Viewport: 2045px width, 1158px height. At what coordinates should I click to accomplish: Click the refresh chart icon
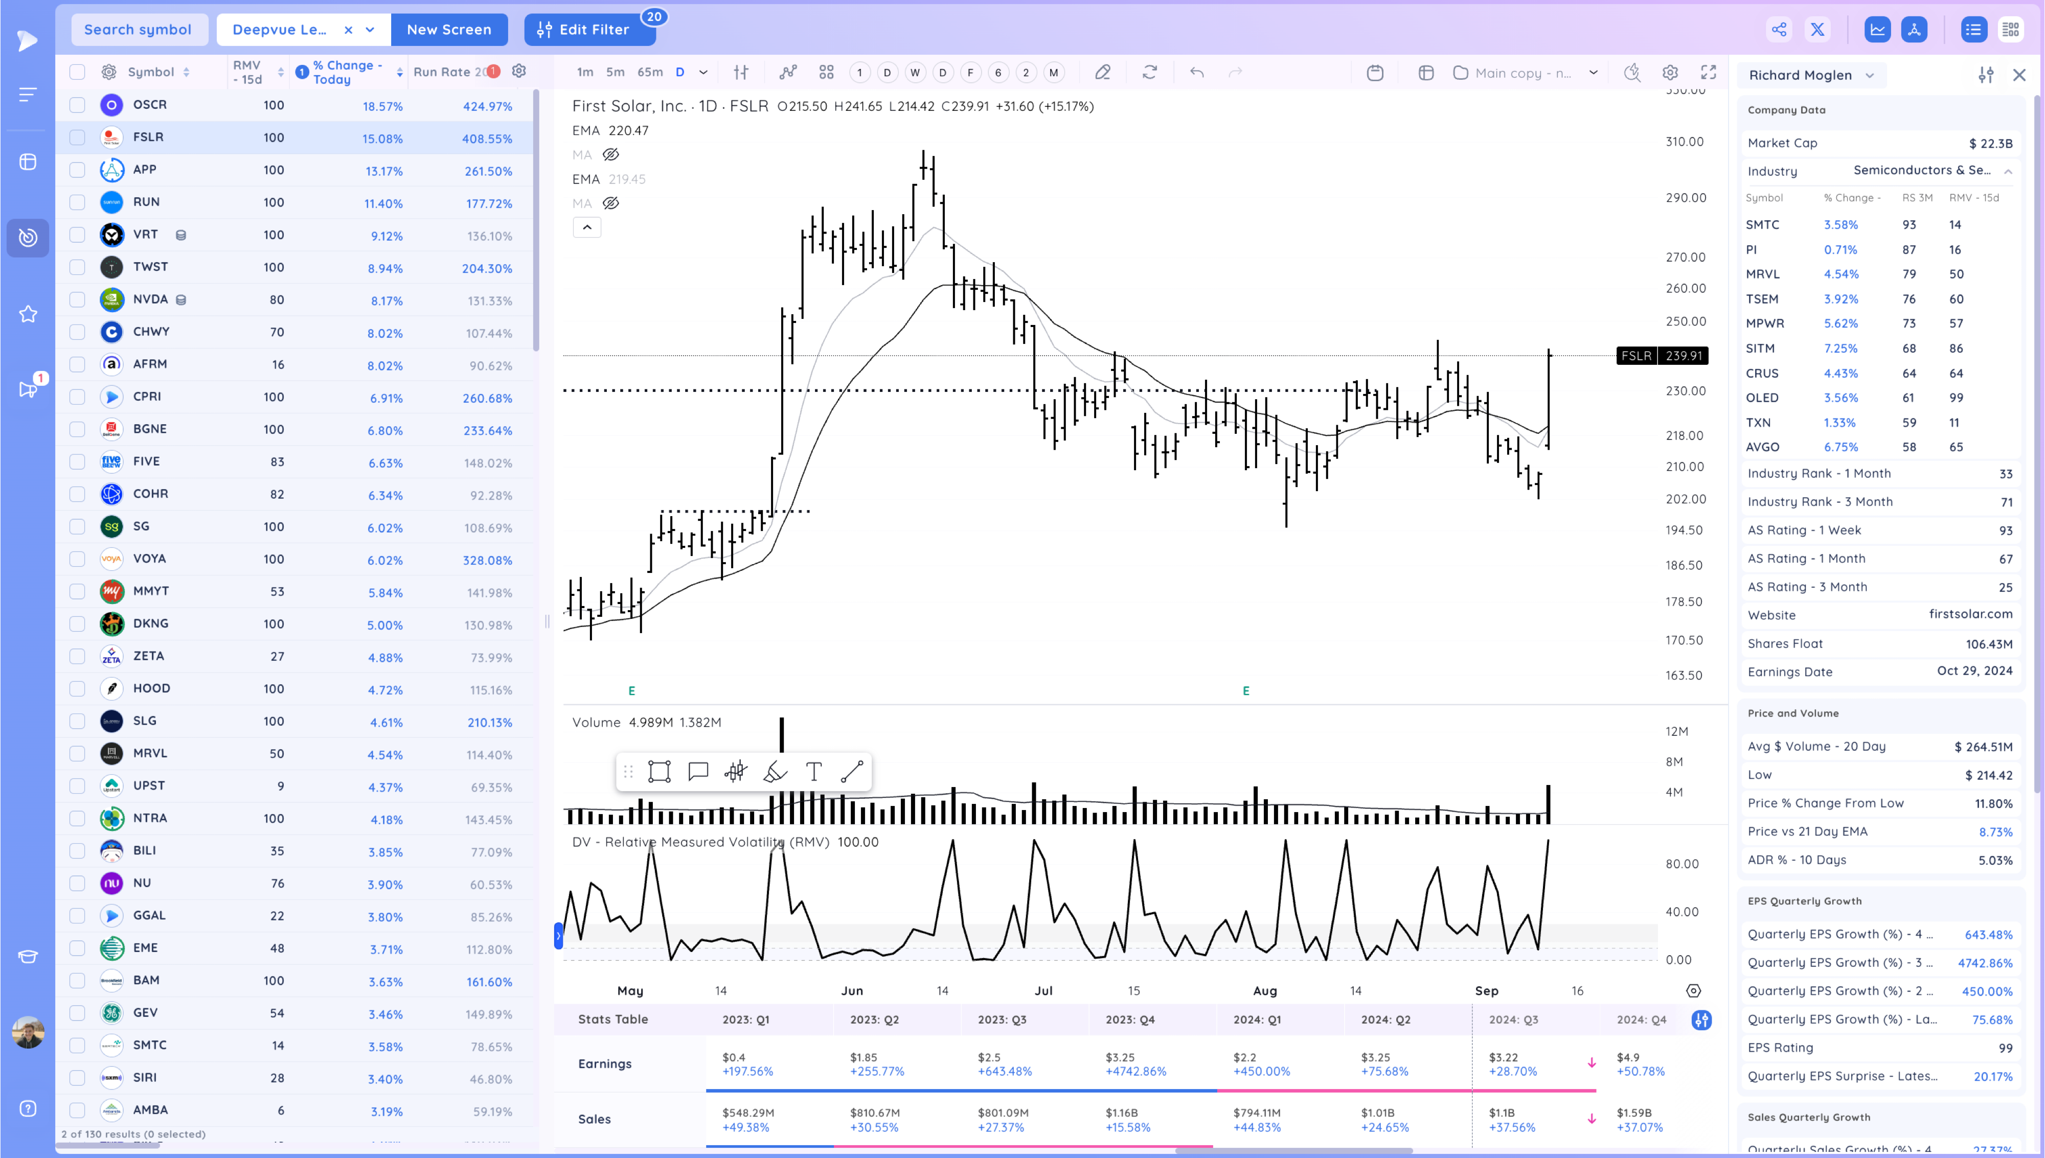pos(1149,73)
